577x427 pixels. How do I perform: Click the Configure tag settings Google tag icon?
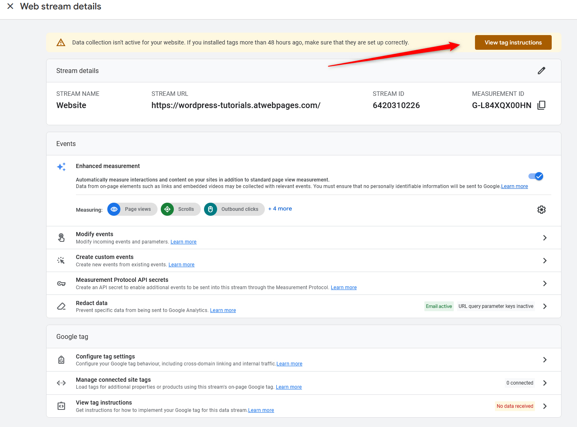pos(61,359)
